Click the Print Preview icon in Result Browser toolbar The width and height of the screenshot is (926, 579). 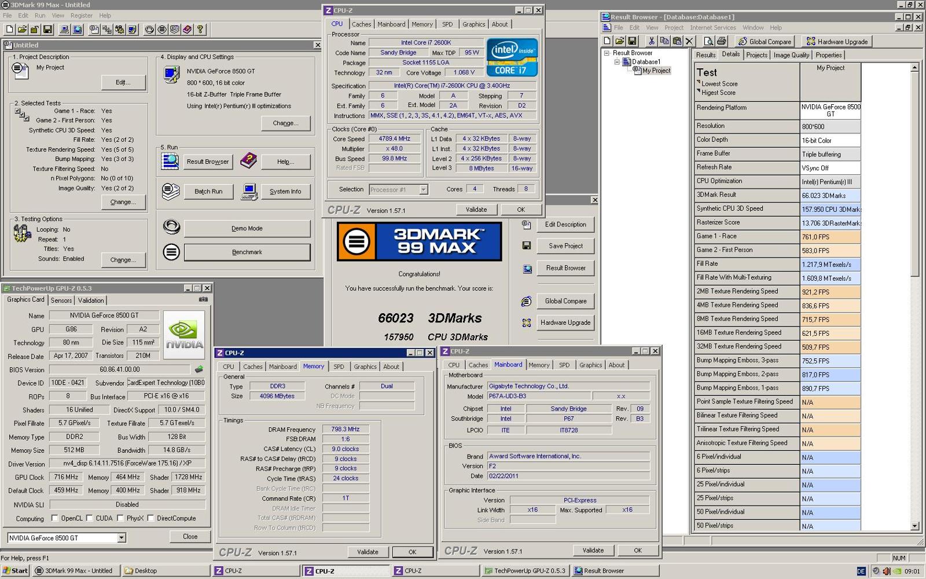[x=708, y=41]
